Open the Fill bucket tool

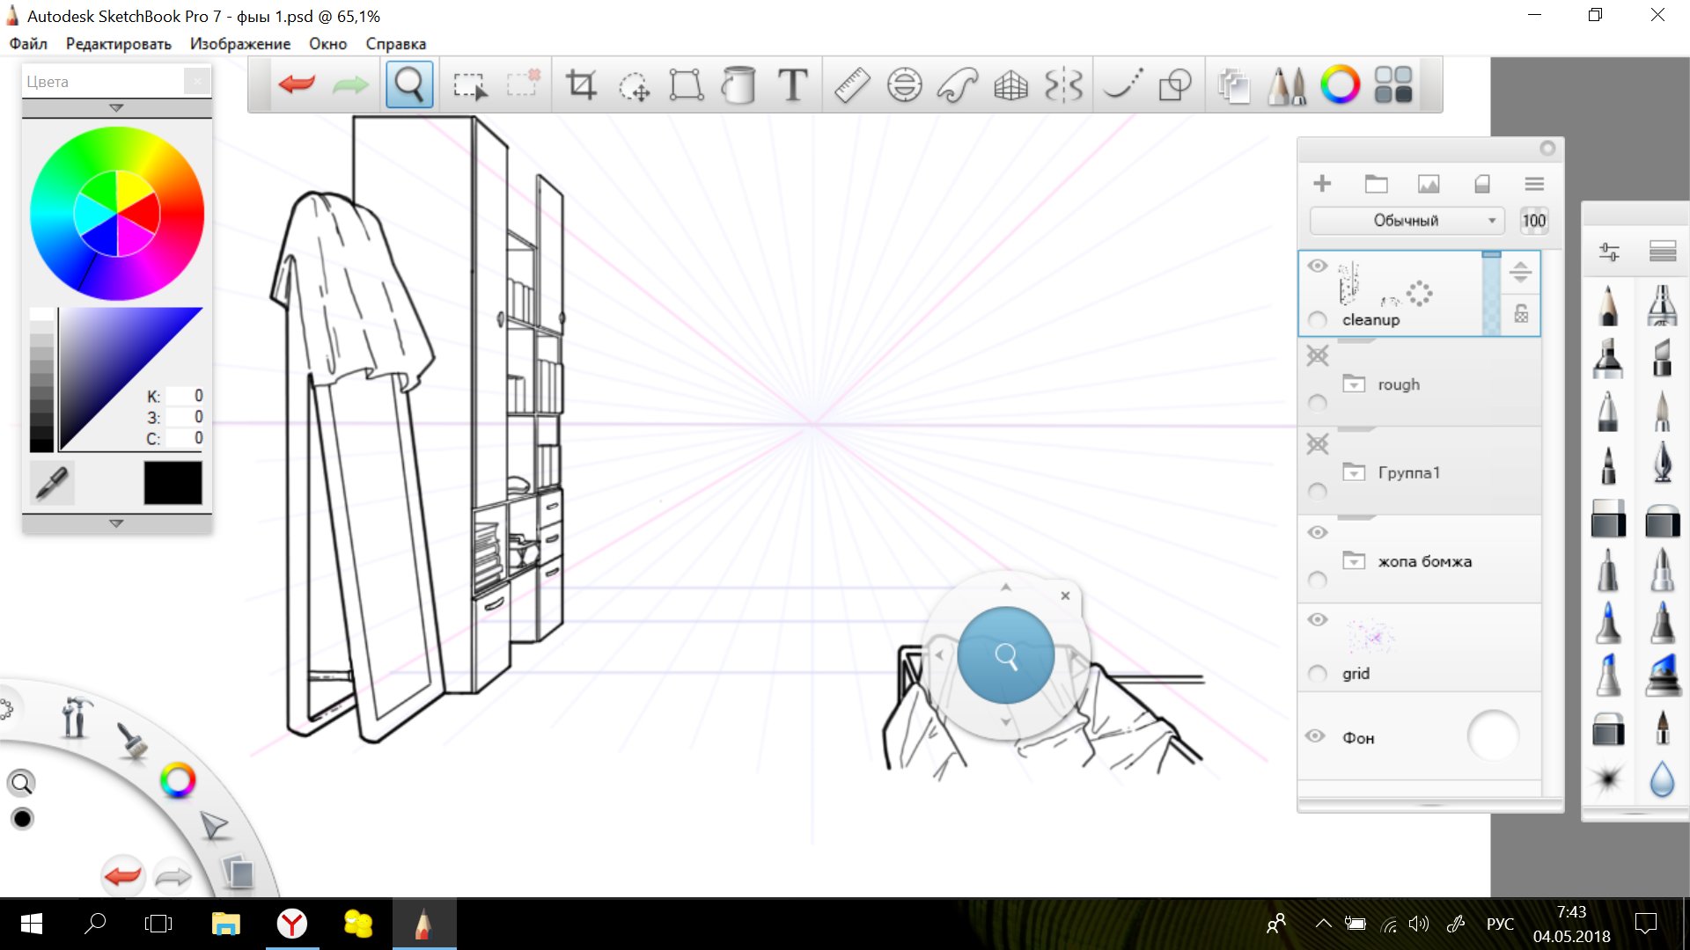click(739, 84)
